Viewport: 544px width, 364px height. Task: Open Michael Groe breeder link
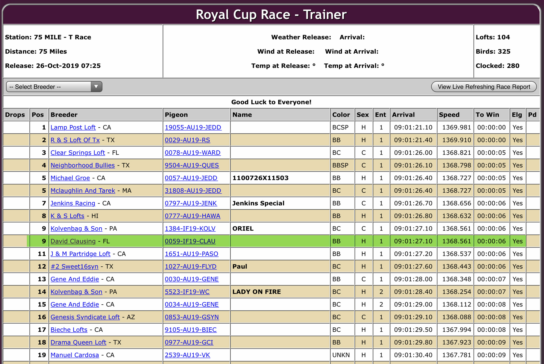click(x=70, y=178)
